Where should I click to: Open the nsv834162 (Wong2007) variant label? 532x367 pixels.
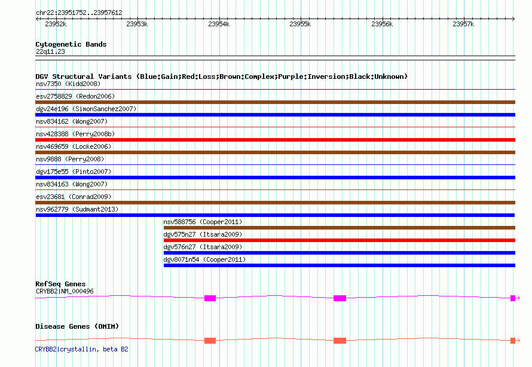click(72, 121)
